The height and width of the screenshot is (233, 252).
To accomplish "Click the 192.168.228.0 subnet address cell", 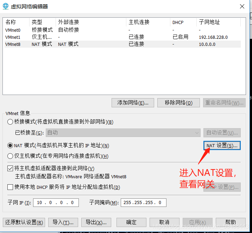I will tap(213, 37).
